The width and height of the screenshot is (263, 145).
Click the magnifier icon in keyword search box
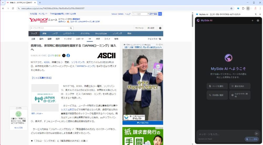point(71,28)
